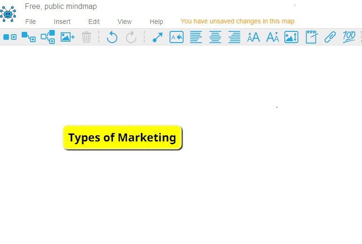The width and height of the screenshot is (362, 244).
Task: Open the note editor icon
Action: coord(311,37)
